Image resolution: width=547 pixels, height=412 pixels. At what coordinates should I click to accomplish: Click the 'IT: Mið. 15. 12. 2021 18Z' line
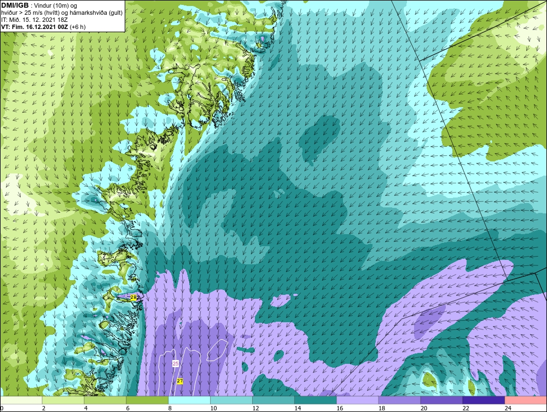[34, 20]
